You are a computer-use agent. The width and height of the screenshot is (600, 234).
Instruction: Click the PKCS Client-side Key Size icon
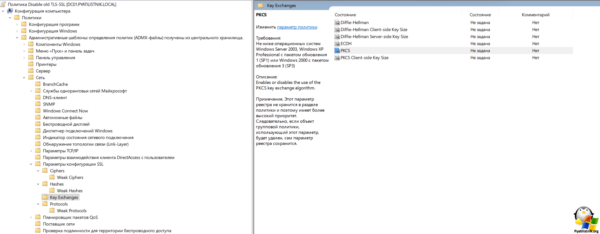[x=337, y=58]
